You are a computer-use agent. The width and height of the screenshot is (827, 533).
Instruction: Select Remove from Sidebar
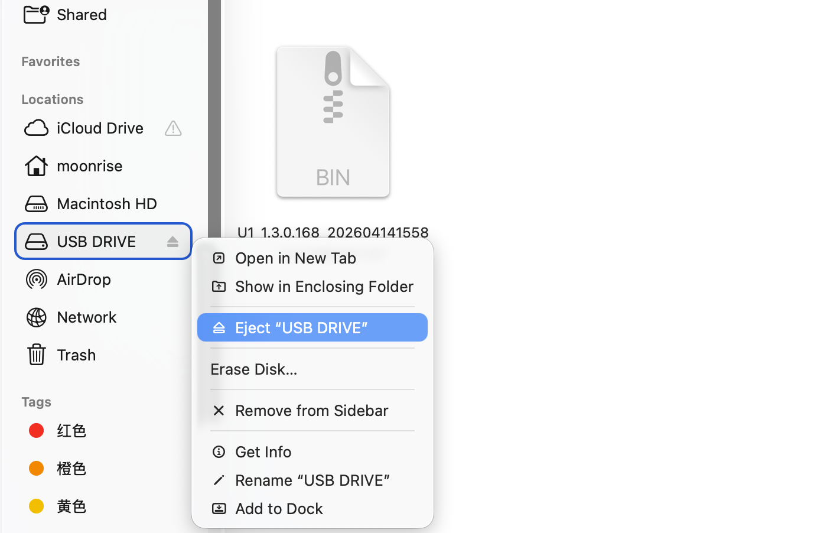[x=311, y=411]
